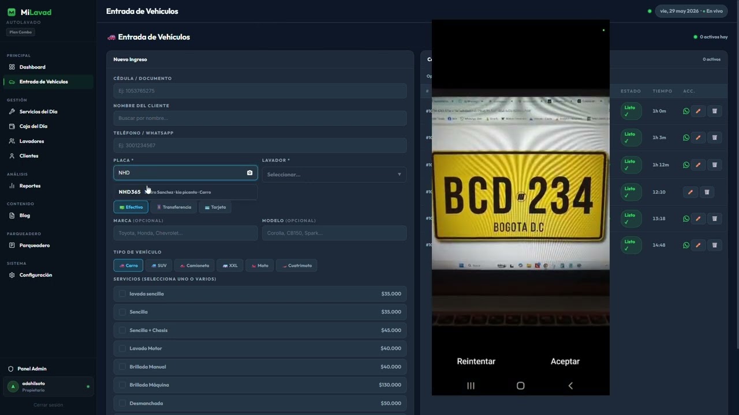
Task: Delete the entry with time 14:48
Action: (714, 245)
